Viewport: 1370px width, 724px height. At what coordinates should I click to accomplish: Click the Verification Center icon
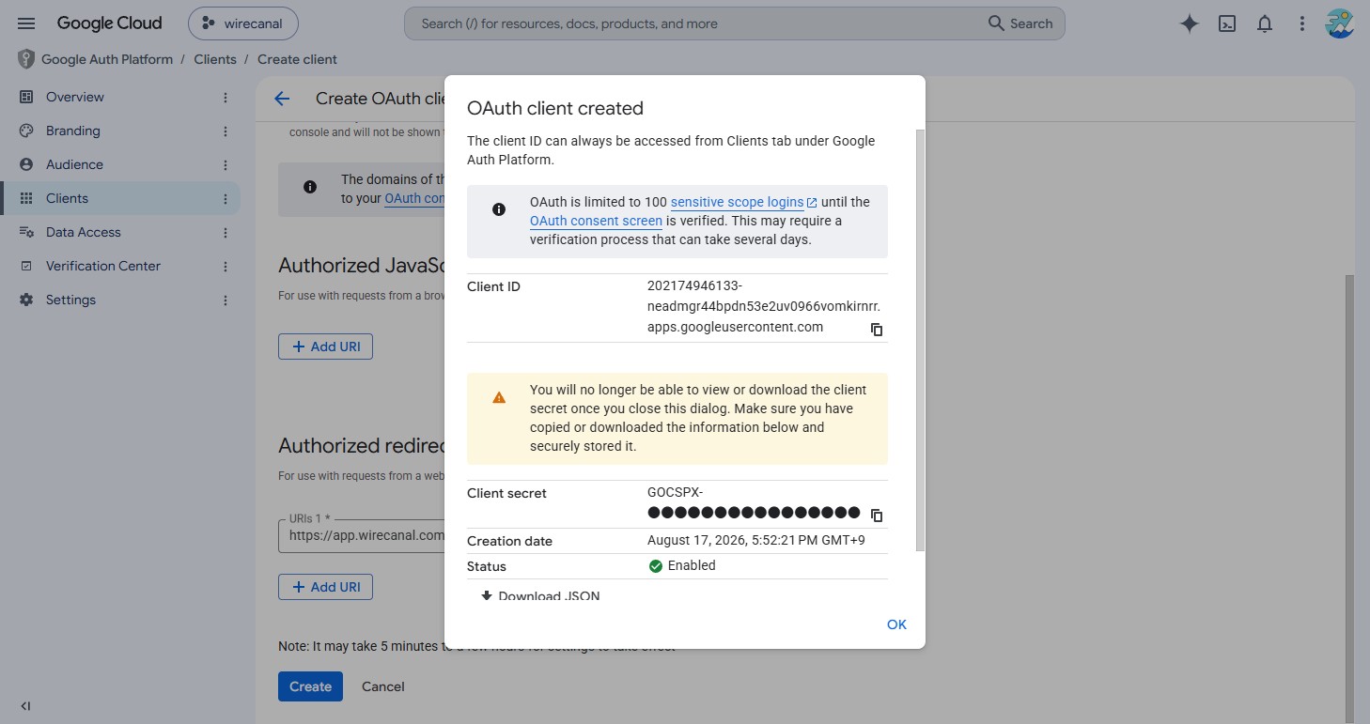(26, 266)
